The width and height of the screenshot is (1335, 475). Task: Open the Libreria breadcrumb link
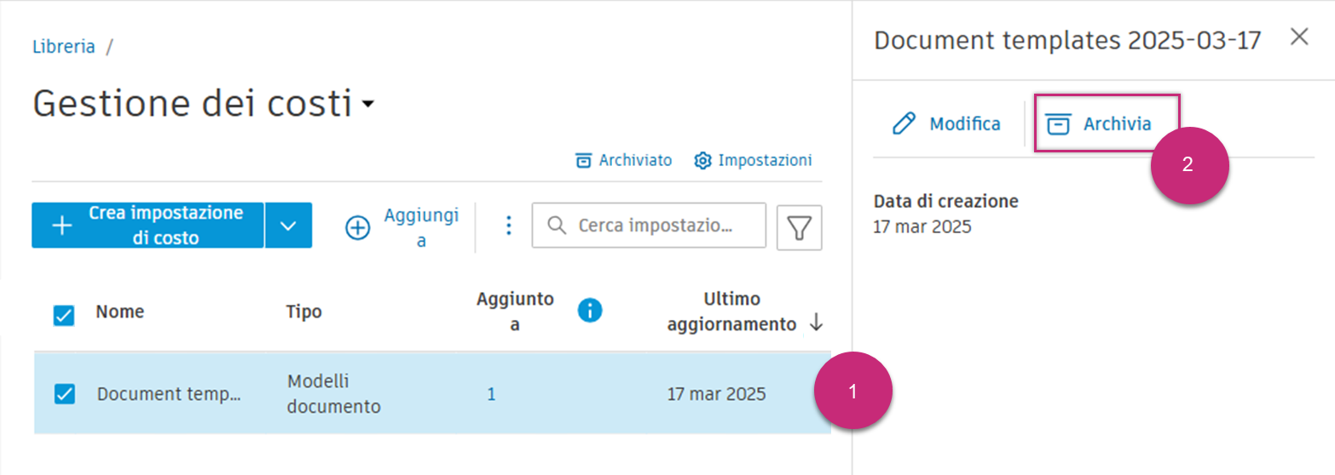(x=64, y=47)
